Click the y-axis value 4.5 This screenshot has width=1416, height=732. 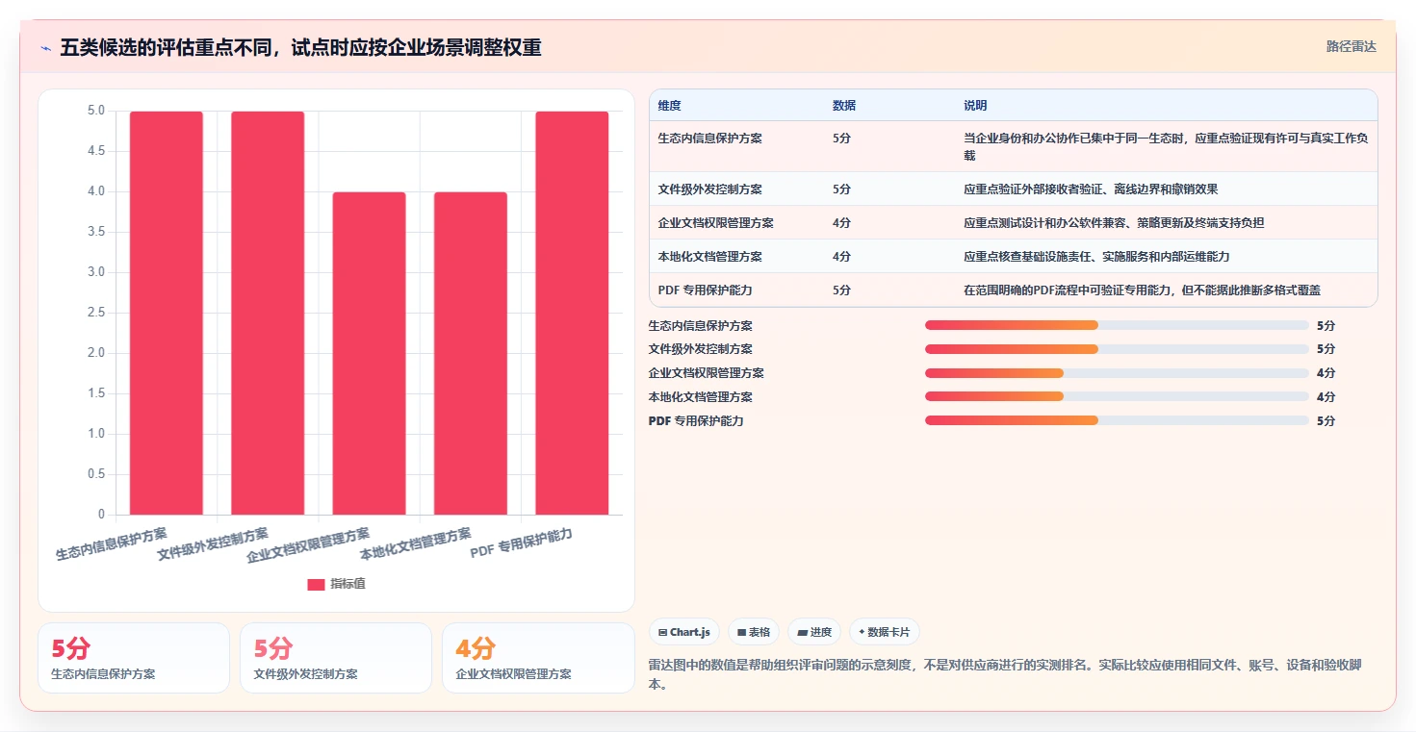(95, 151)
